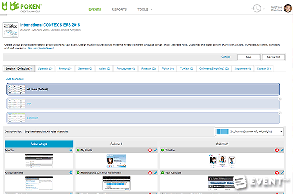Click the Matchmaking widget preview image
The width and height of the screenshot is (293, 194).
pos(116,183)
